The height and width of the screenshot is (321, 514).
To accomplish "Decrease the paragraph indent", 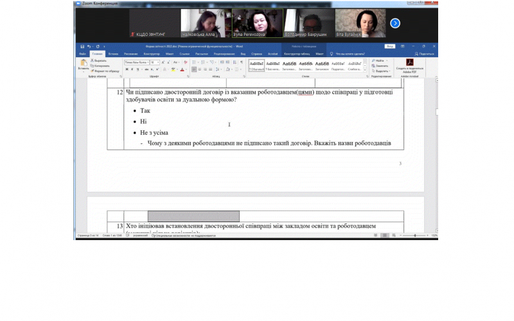I will click(222, 62).
